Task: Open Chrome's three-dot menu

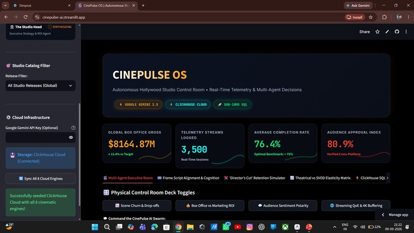Action: 408,17
